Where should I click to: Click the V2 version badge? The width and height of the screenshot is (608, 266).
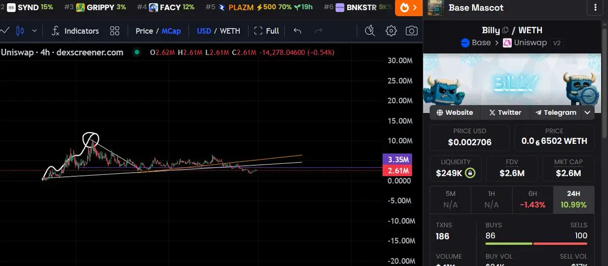[557, 43]
